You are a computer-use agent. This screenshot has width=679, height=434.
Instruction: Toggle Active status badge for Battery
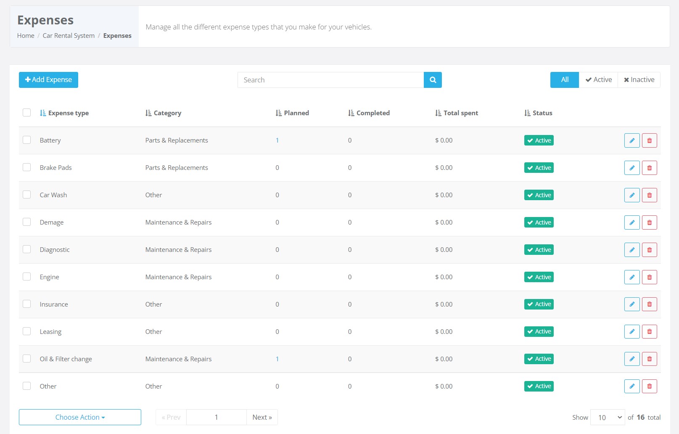point(539,140)
